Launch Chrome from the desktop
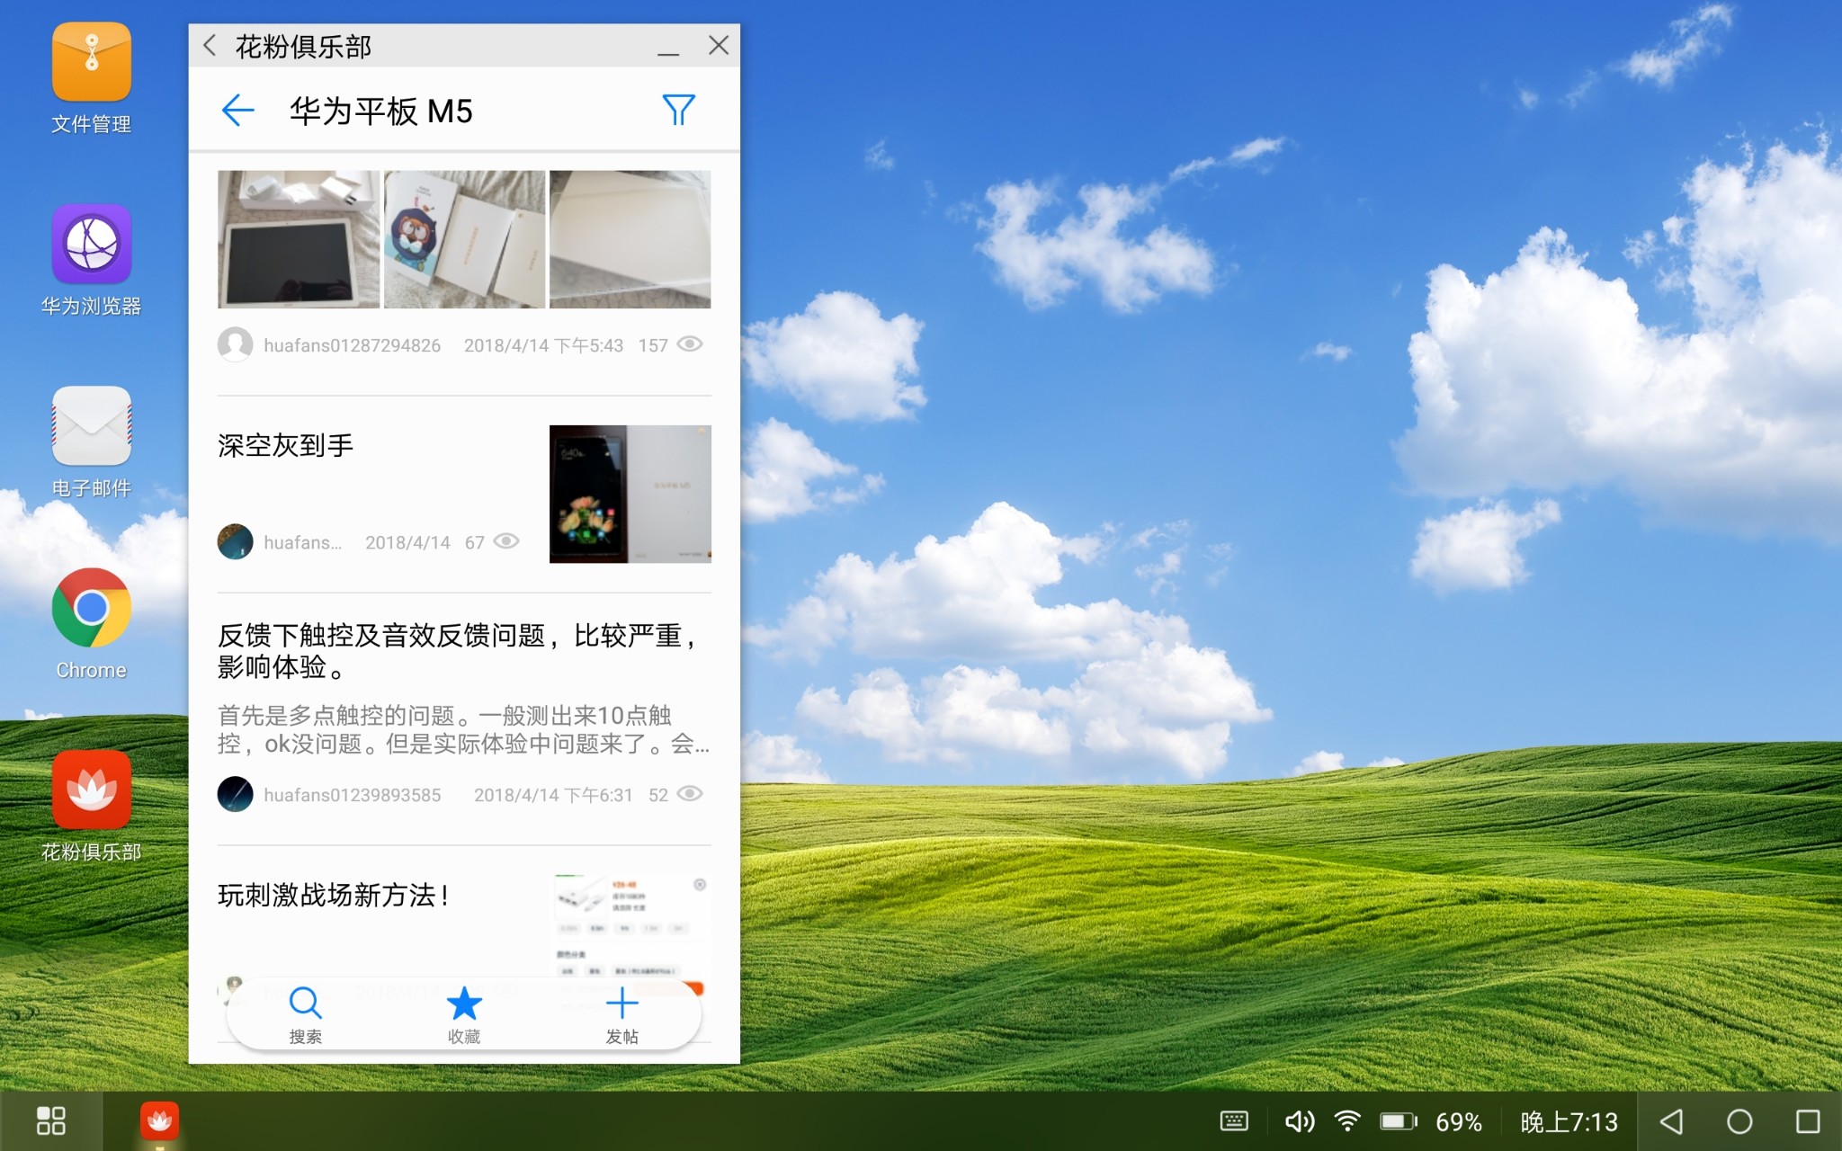The width and height of the screenshot is (1842, 1151). (x=91, y=623)
